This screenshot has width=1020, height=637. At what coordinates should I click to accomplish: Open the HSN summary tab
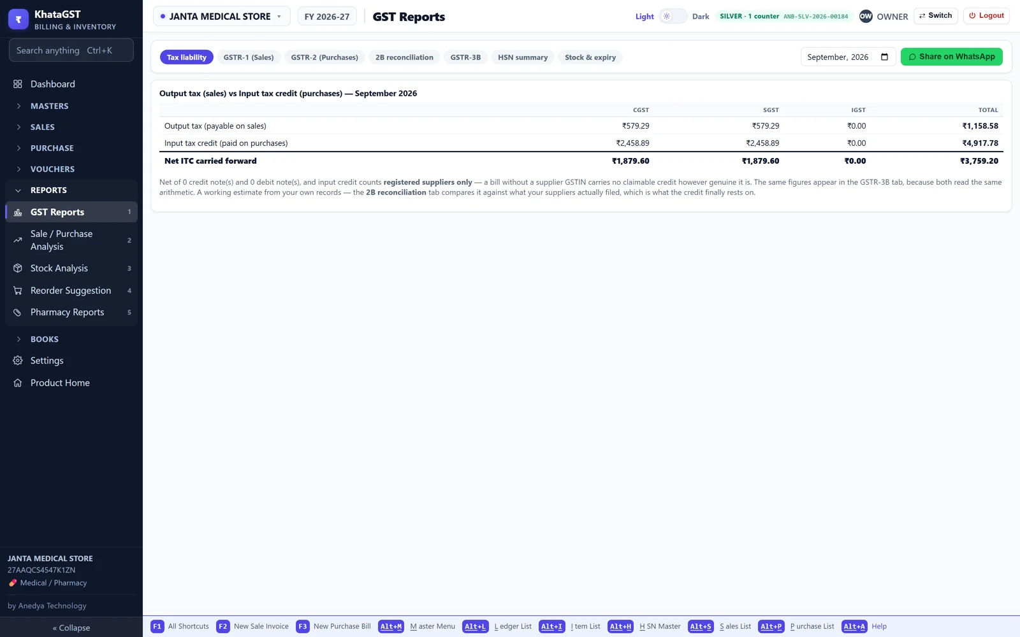click(x=523, y=57)
